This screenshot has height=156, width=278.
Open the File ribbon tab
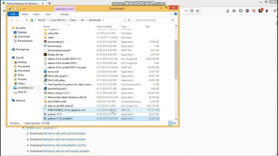click(x=13, y=14)
